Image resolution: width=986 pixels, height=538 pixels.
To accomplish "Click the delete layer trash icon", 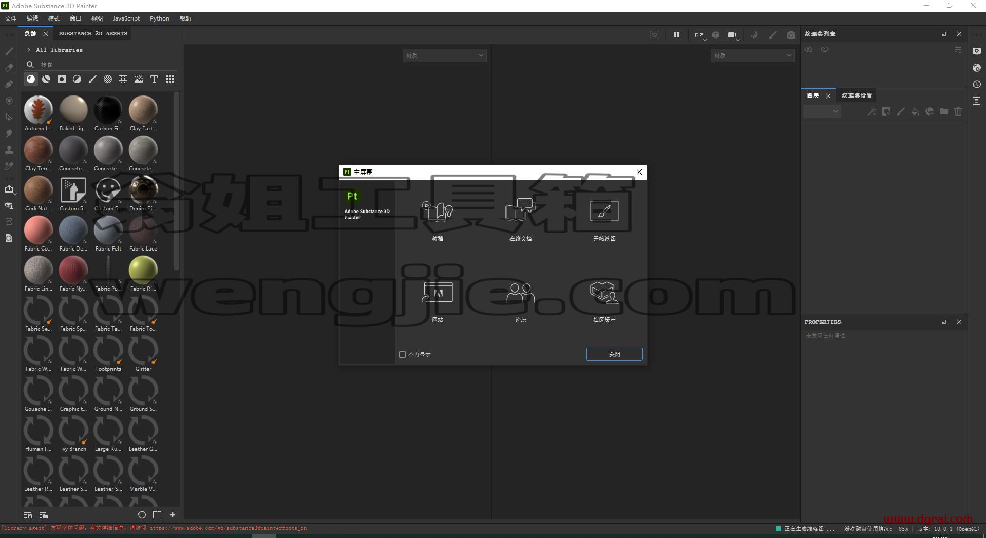I will 958,111.
